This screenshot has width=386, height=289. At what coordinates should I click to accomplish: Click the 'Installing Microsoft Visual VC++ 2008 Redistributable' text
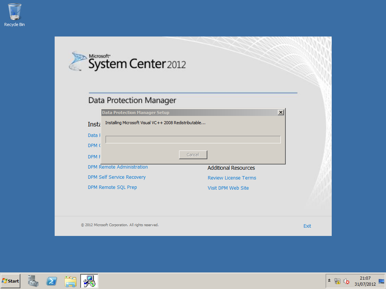155,123
